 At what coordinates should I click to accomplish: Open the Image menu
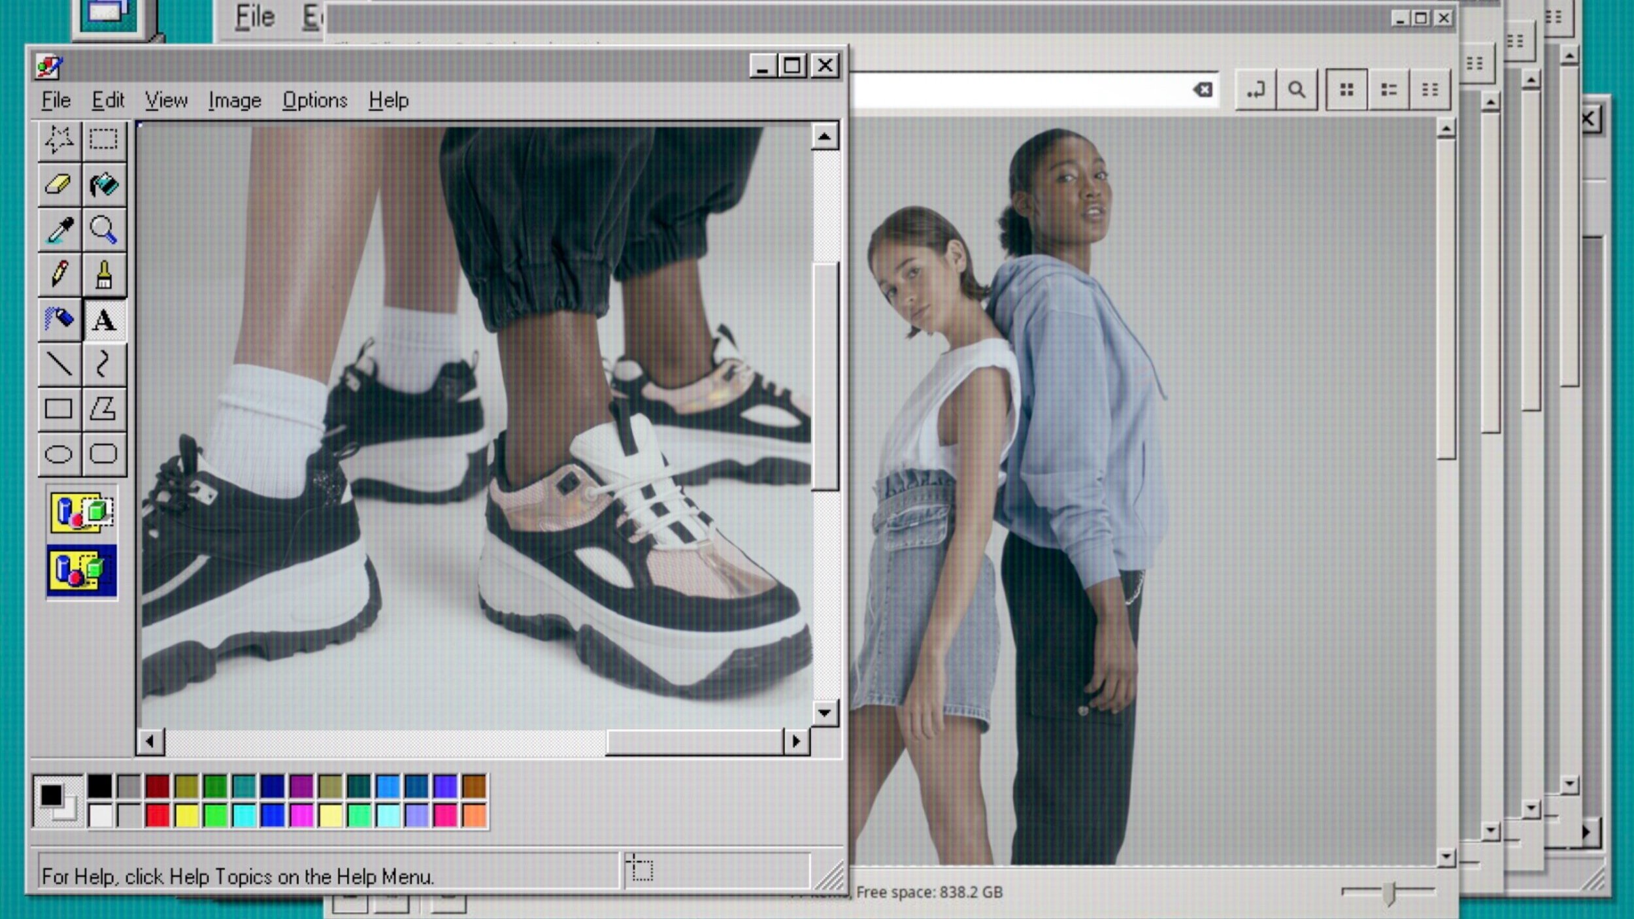click(235, 101)
